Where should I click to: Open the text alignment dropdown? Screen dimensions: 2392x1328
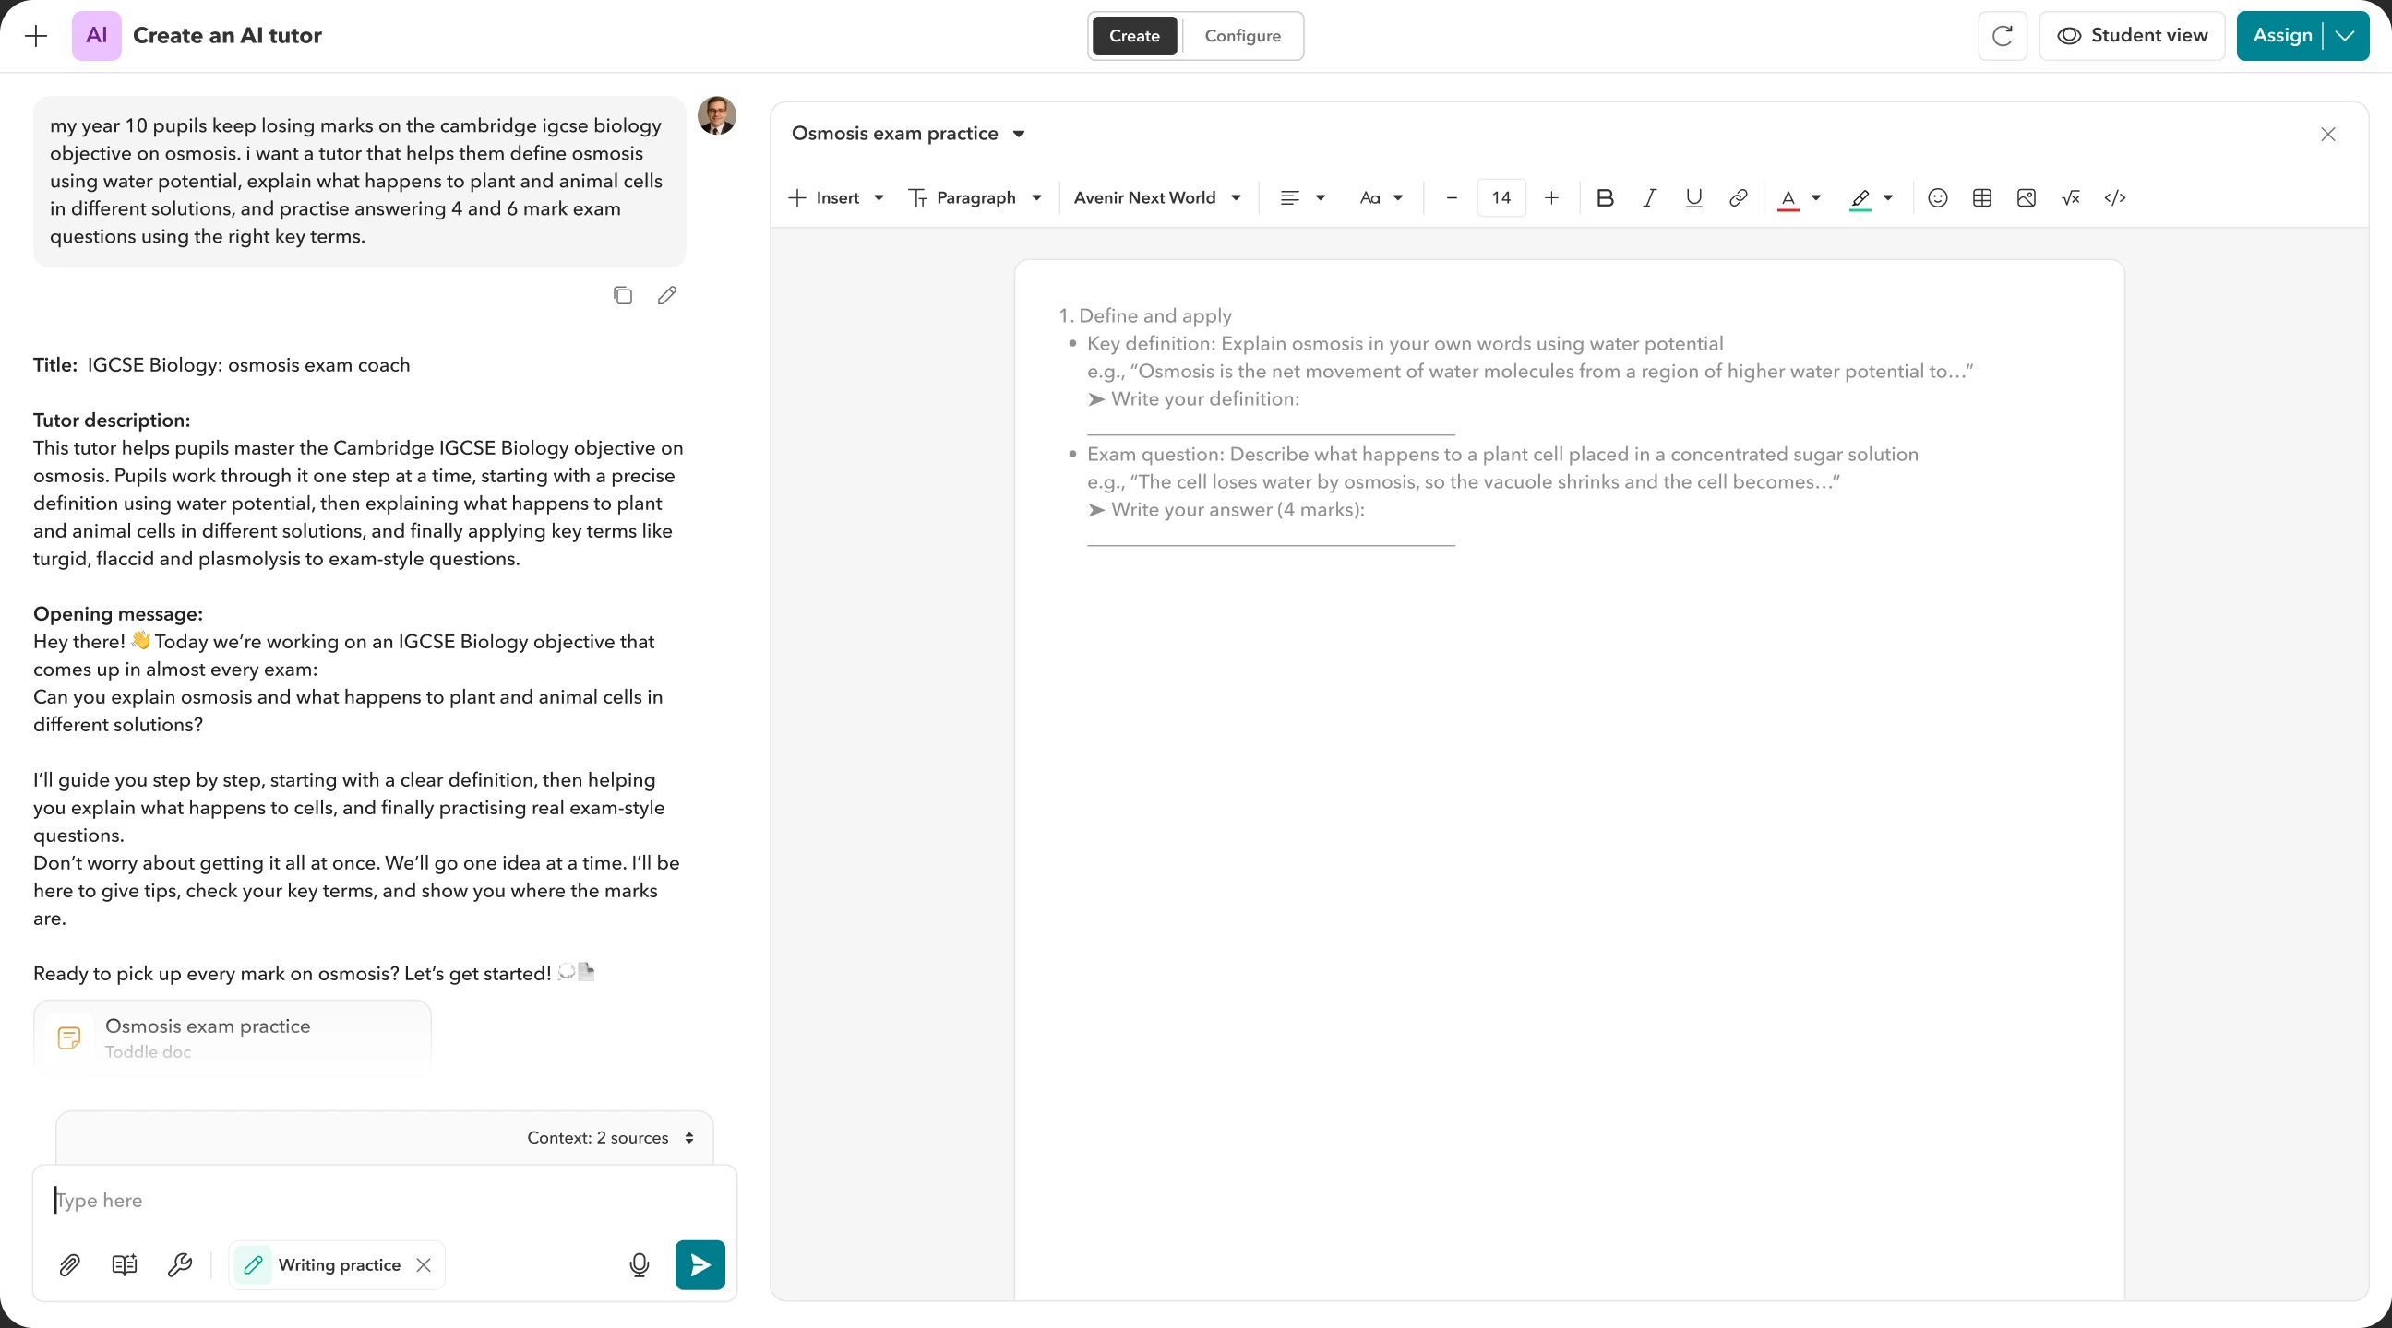tap(1302, 197)
